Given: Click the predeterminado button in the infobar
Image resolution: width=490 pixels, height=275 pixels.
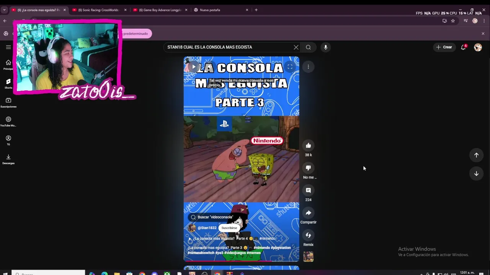Looking at the screenshot, I should pyautogui.click(x=136, y=34).
